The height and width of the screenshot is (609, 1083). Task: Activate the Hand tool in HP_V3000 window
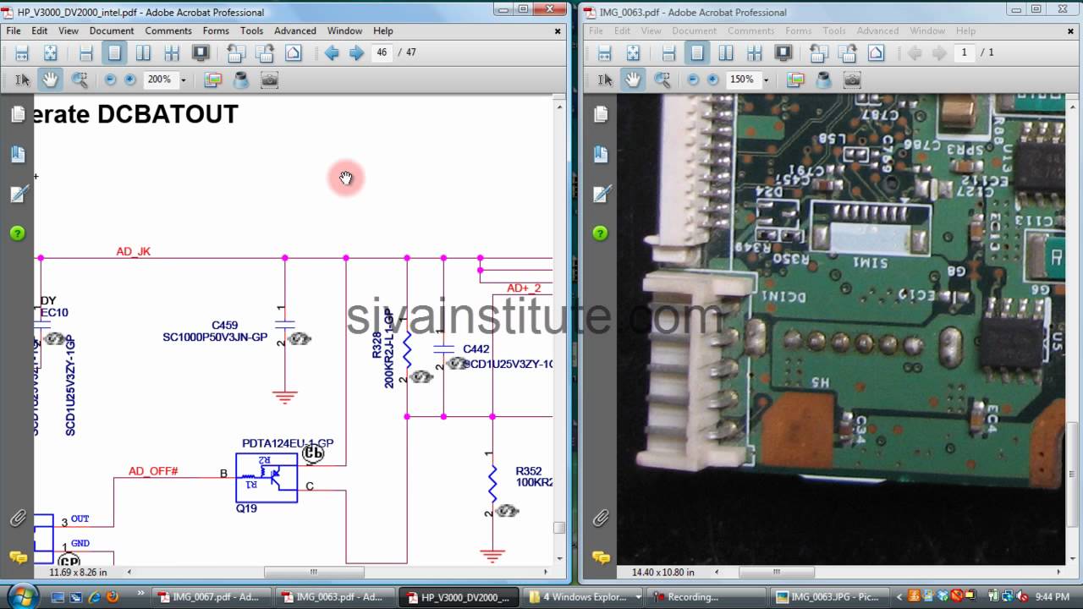click(51, 80)
